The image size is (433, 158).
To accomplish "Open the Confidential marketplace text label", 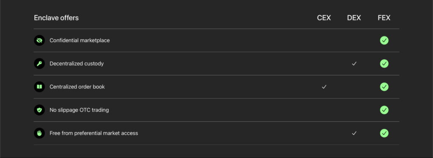I will click(x=79, y=40).
